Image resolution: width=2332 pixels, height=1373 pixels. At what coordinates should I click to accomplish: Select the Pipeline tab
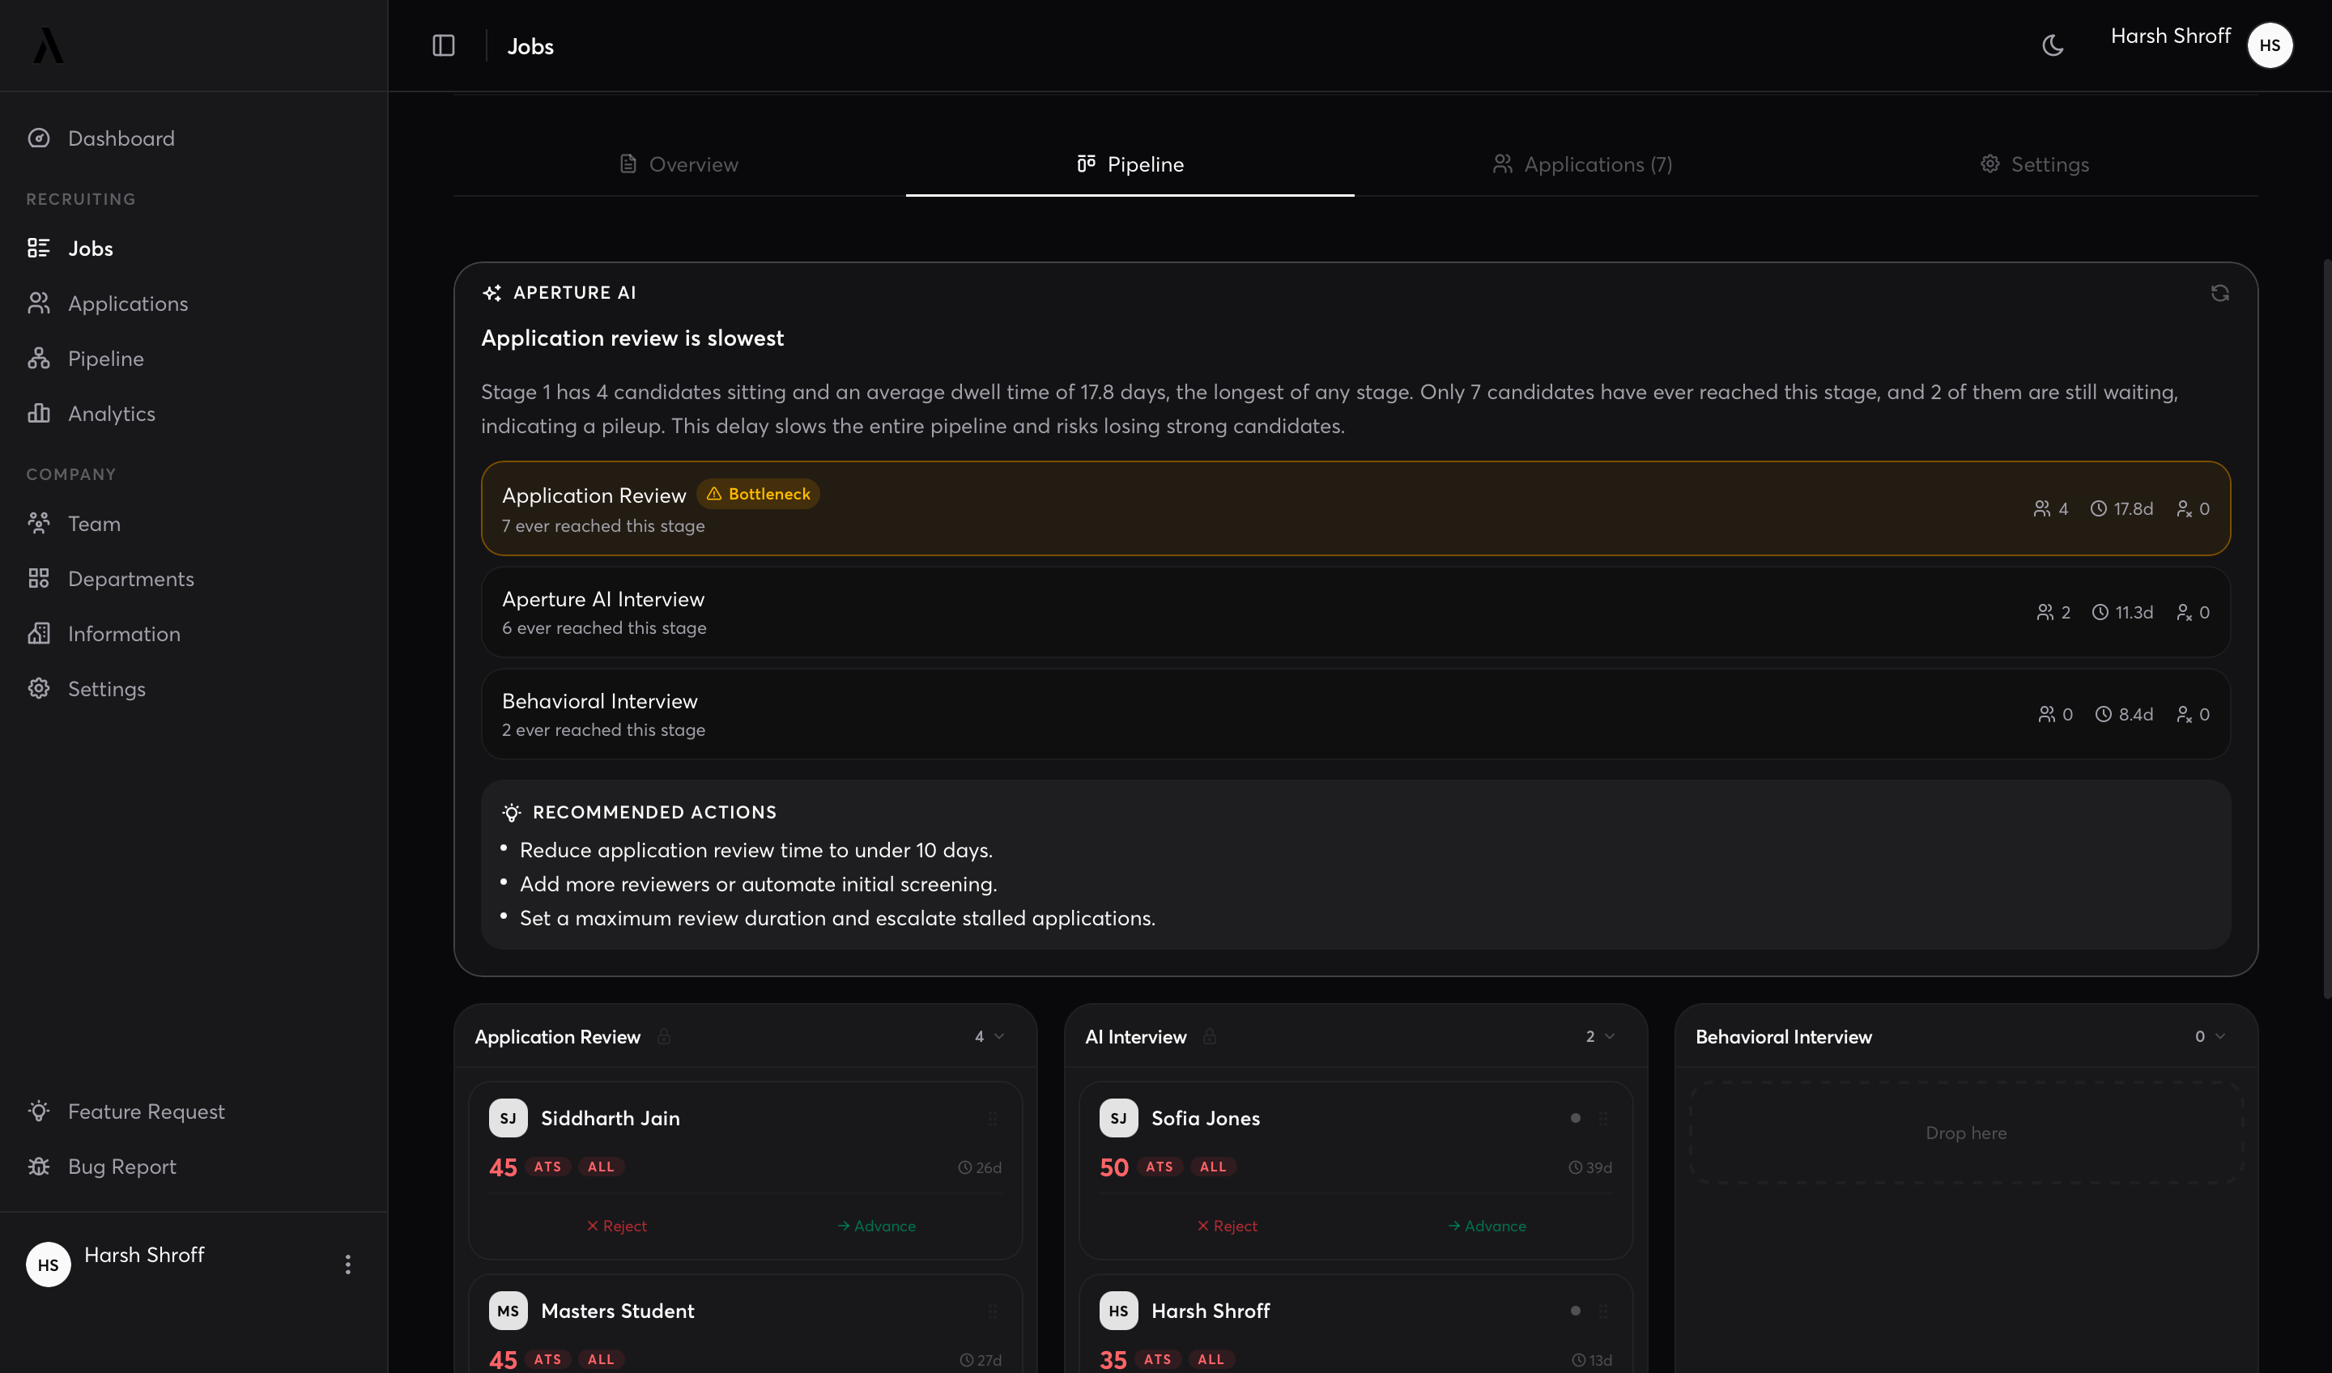[1130, 164]
